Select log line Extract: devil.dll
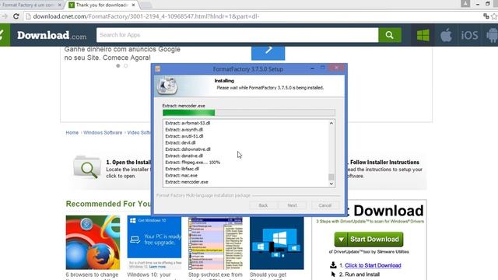Viewport: 498px width, 280px height. [181, 142]
